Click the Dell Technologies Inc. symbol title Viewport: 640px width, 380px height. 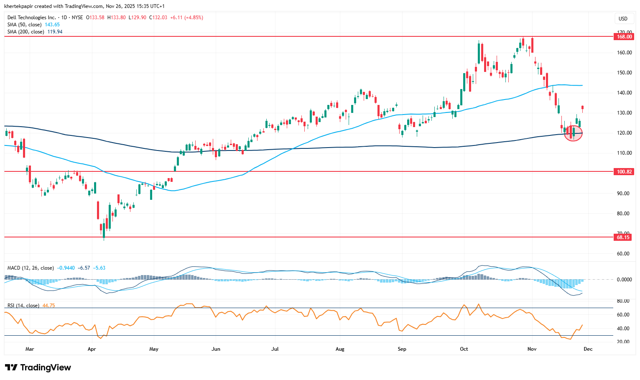32,18
